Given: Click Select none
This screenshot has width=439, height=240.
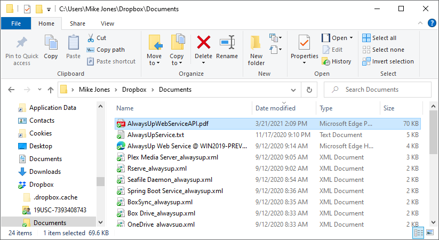Looking at the screenshot, I should (384, 50).
